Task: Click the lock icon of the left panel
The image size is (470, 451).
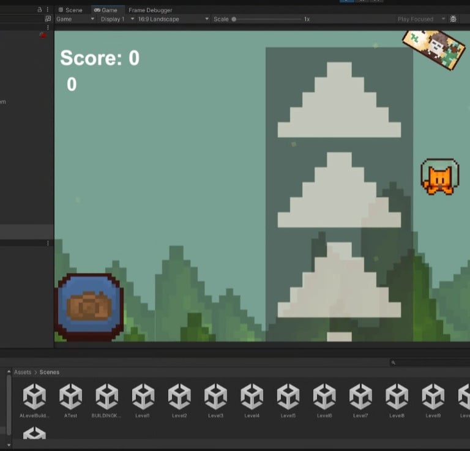Action: [40, 10]
